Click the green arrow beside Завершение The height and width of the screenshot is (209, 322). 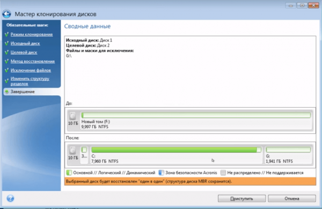coord(6,92)
